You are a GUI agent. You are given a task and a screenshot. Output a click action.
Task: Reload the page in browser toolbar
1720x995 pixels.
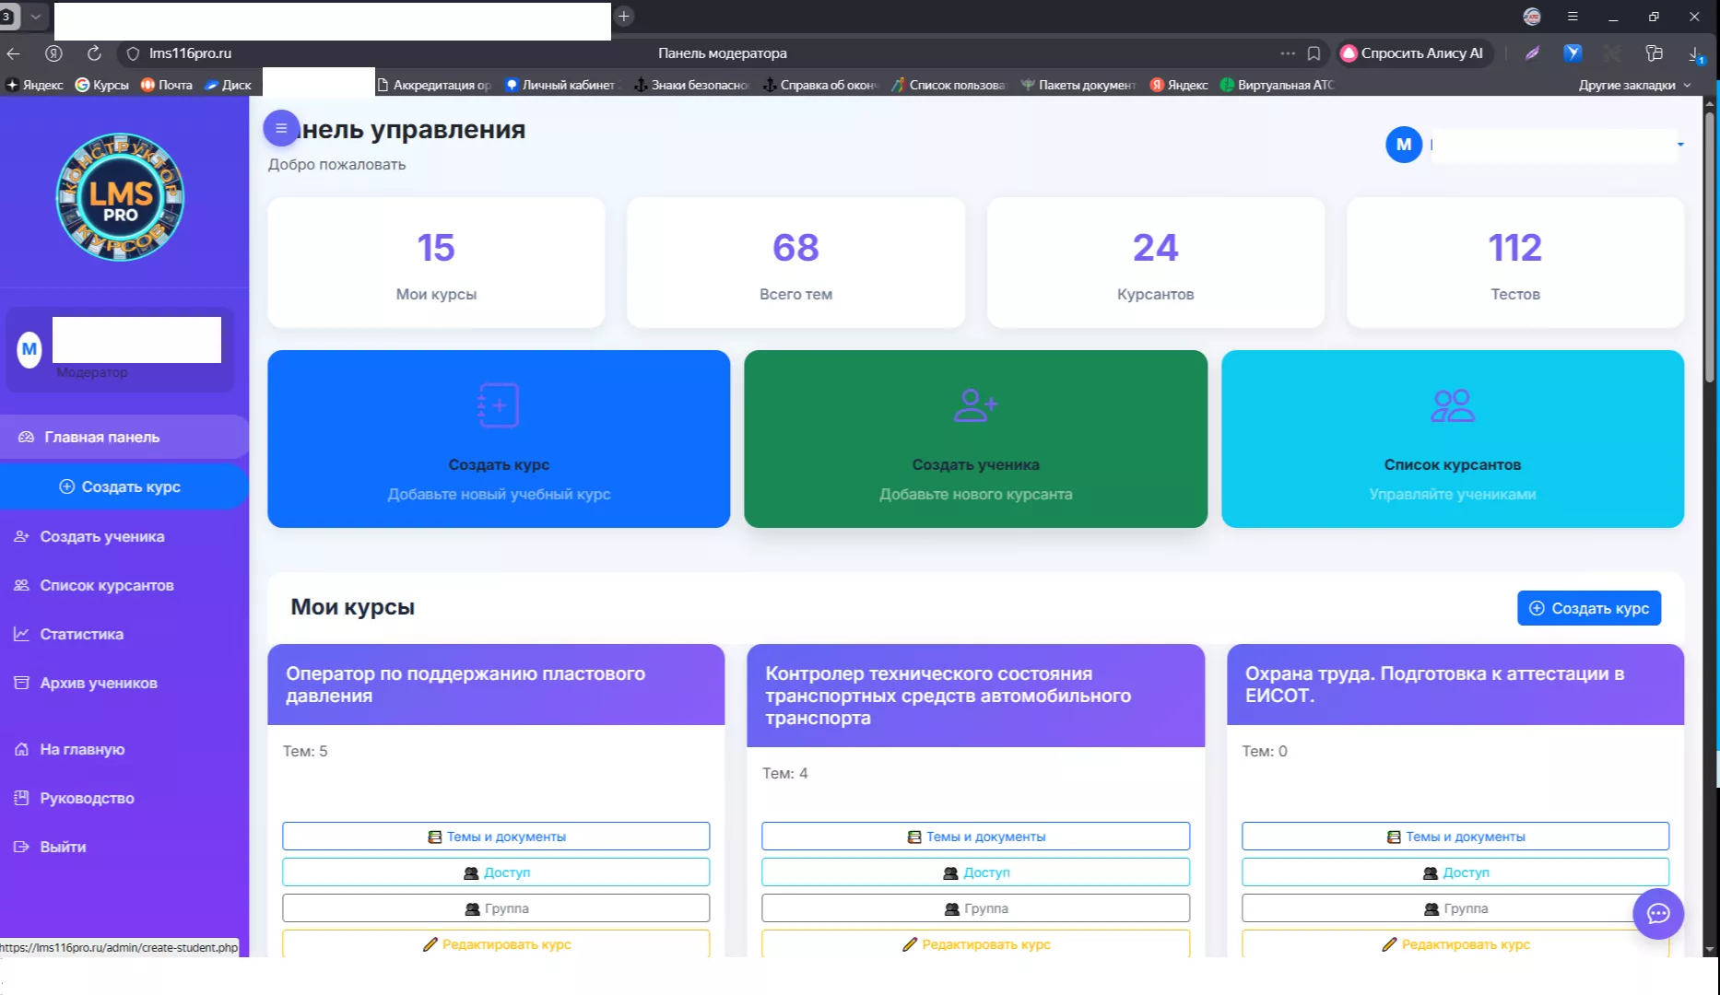94,53
